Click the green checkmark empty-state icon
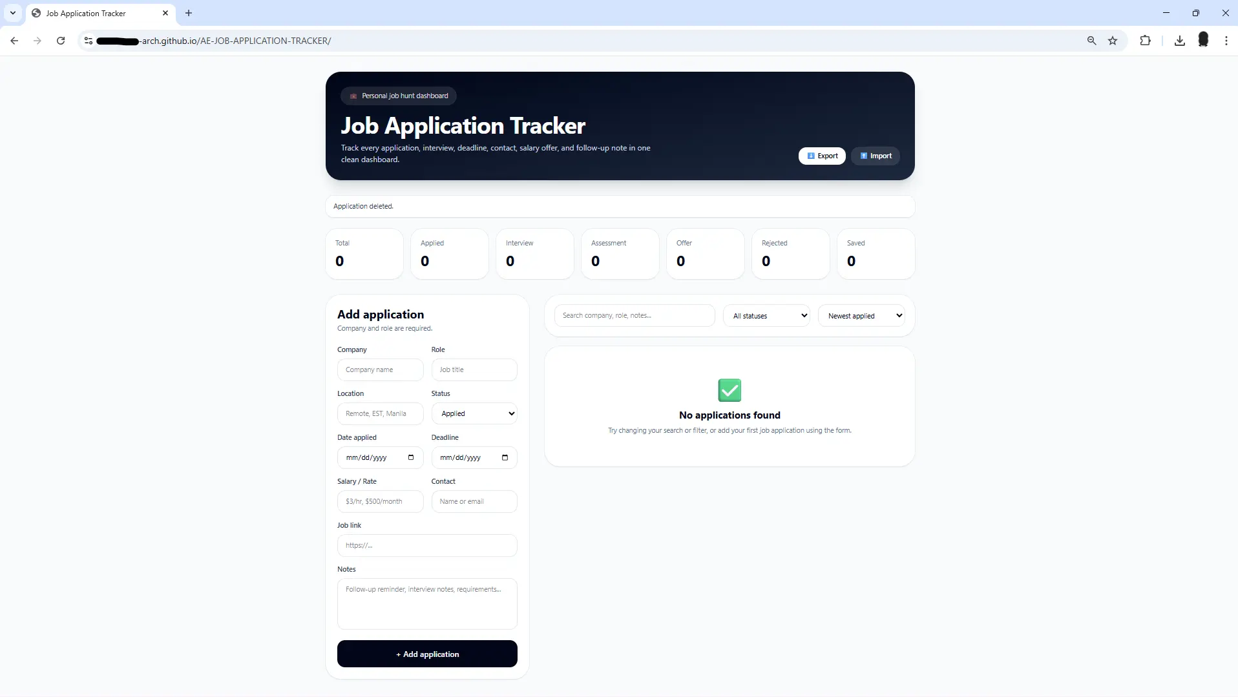This screenshot has width=1238, height=697. 729,390
